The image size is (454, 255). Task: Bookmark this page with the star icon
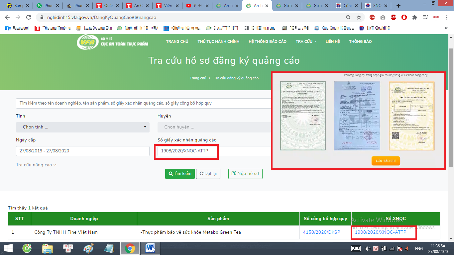(x=359, y=17)
